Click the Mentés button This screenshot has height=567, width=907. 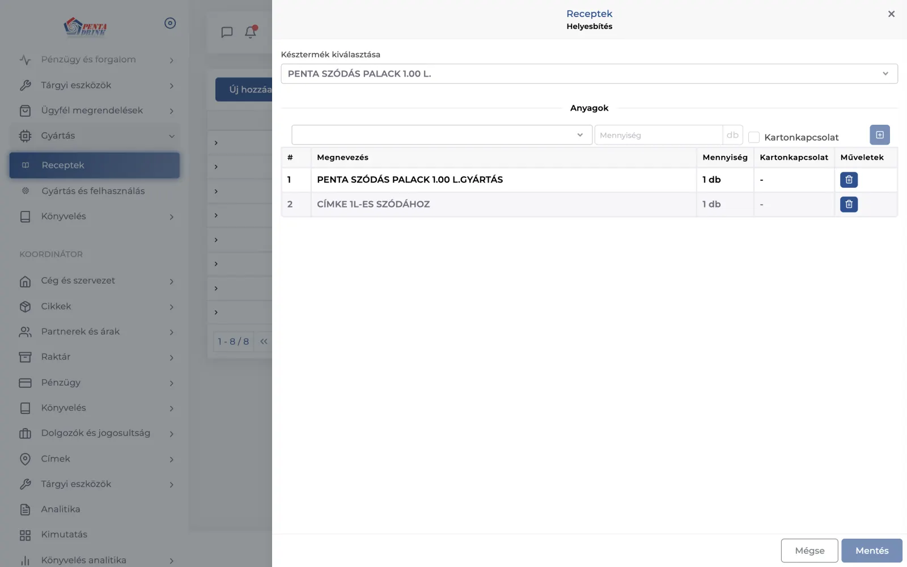click(x=872, y=551)
